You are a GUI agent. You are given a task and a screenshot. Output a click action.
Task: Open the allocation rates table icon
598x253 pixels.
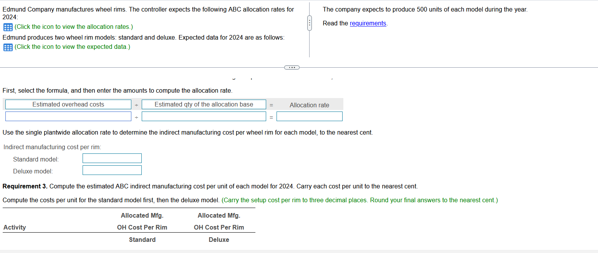coord(8,27)
